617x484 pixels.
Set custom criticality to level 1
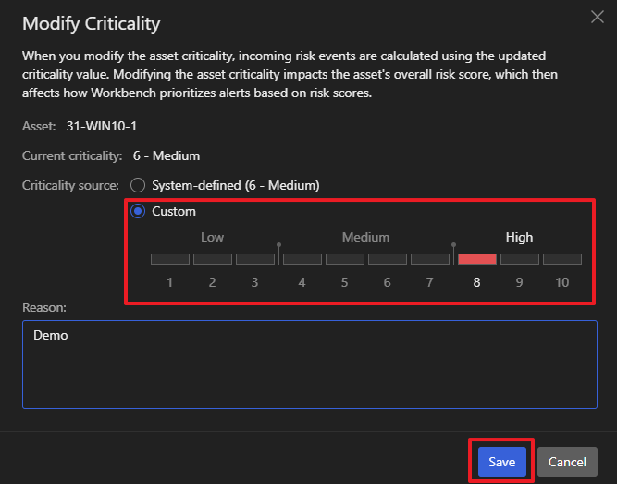tap(170, 259)
